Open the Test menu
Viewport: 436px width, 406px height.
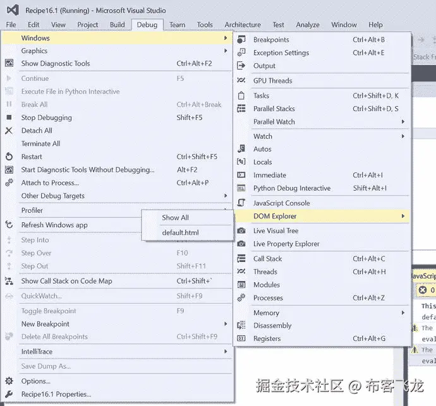coord(278,25)
